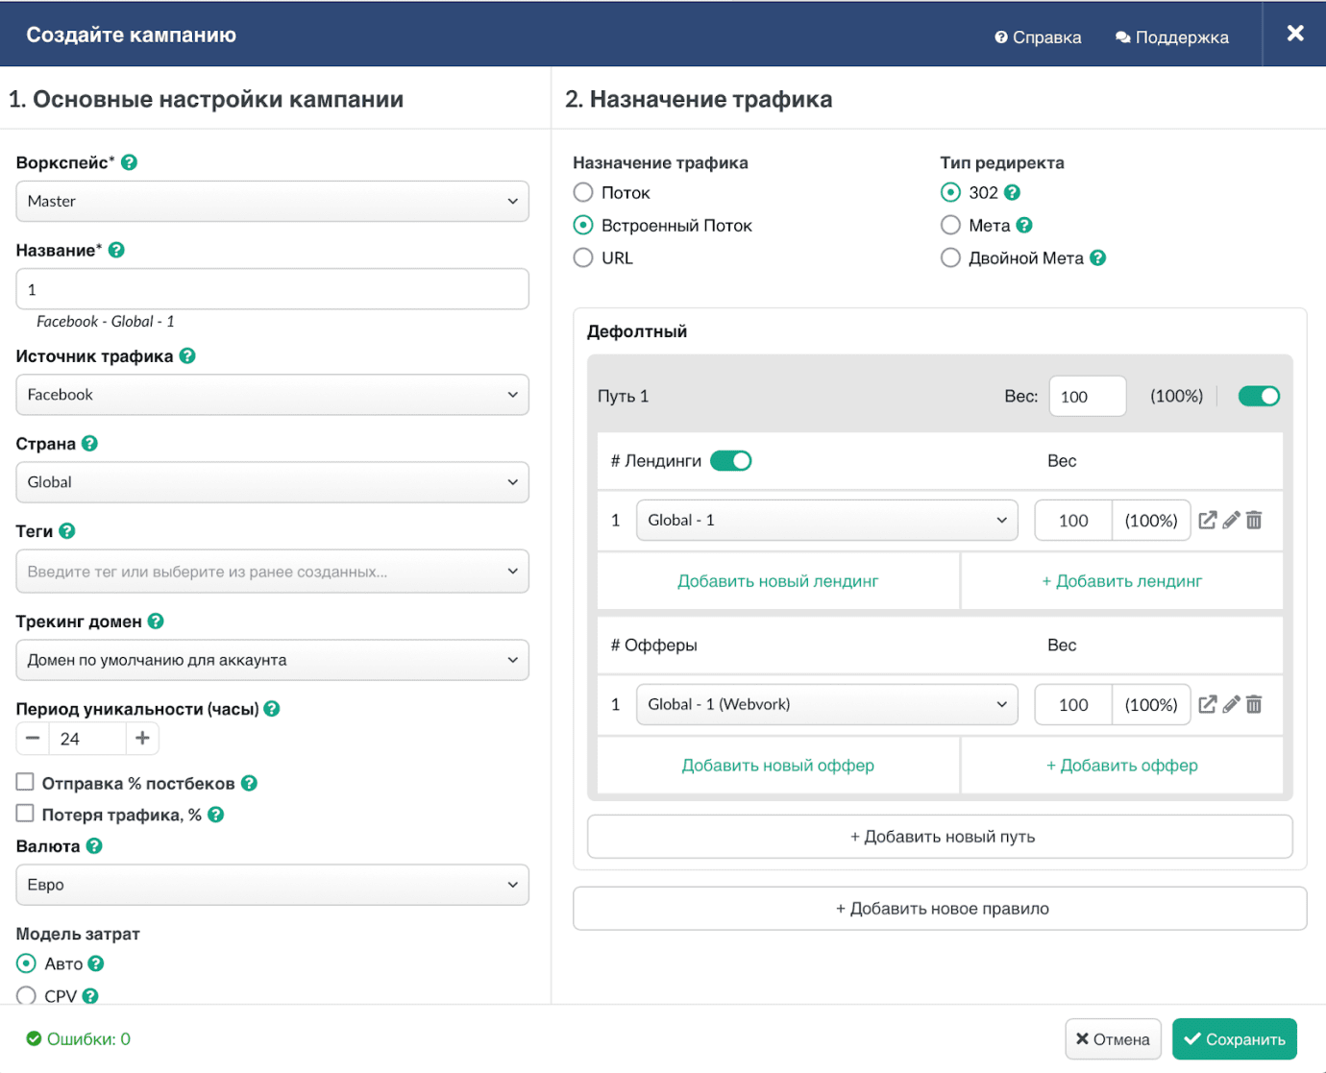1326x1073 pixels.
Task: Click the Валюта help icon
Action: tap(94, 845)
